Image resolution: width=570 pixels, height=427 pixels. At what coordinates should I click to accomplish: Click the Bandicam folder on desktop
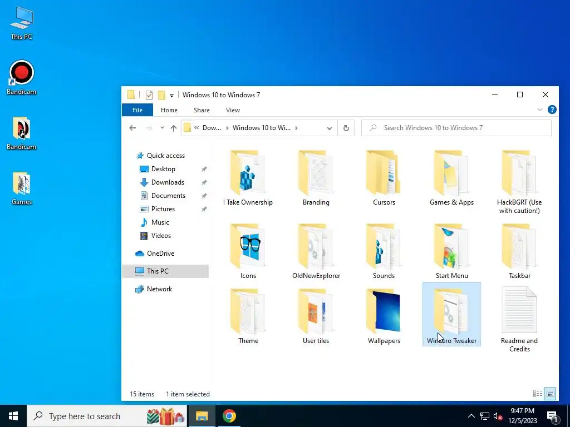click(22, 133)
